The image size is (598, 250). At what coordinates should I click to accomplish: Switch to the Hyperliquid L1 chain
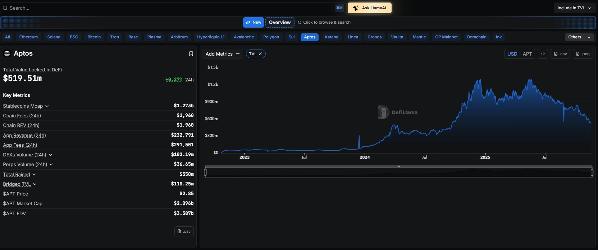tap(211, 37)
